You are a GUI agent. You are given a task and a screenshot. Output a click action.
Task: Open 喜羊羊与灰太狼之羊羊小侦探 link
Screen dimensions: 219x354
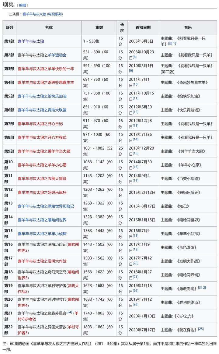point(42,234)
